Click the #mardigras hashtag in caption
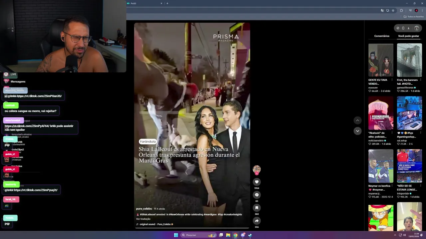The height and width of the screenshot is (239, 426). point(210,214)
